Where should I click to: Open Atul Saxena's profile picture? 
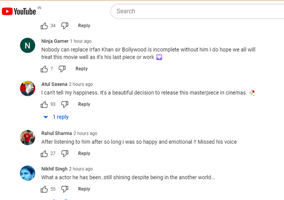(28, 88)
